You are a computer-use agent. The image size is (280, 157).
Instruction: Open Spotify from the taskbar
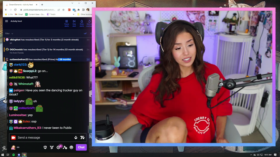pos(14,155)
